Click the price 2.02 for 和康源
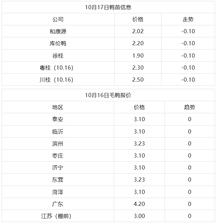 (x=138, y=31)
